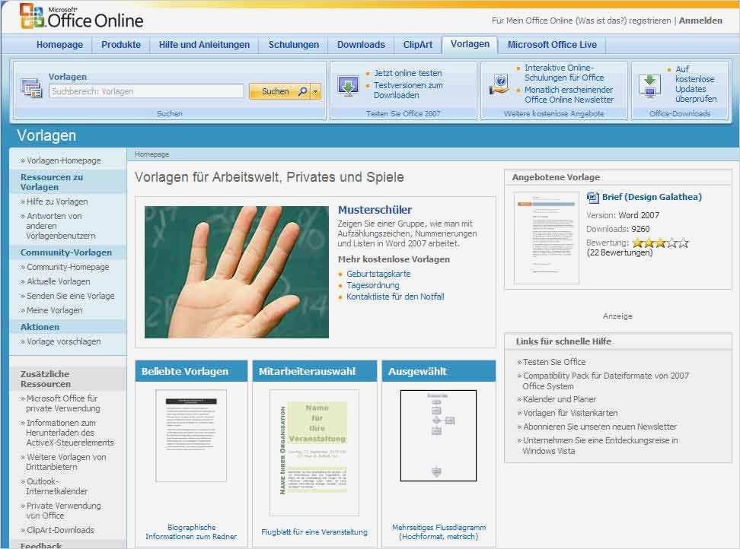The height and width of the screenshot is (549, 740).
Task: Open Flugblatt für eine Veranstaltung link
Action: [x=314, y=532]
